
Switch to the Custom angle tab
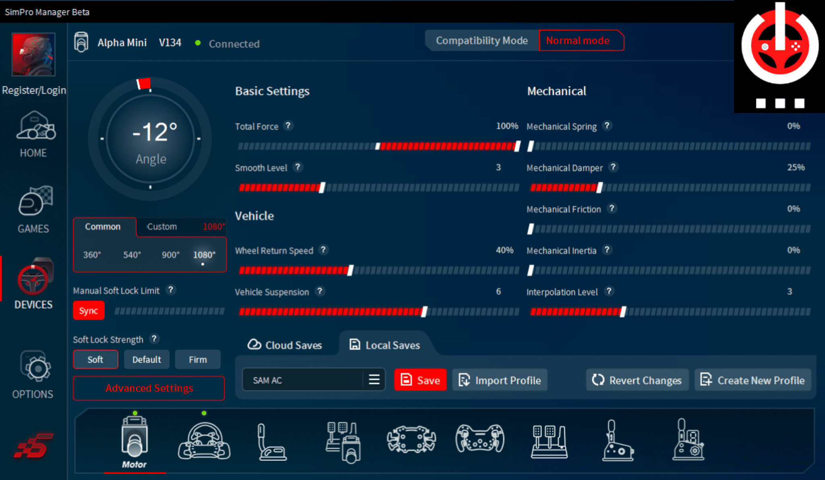pyautogui.click(x=162, y=227)
